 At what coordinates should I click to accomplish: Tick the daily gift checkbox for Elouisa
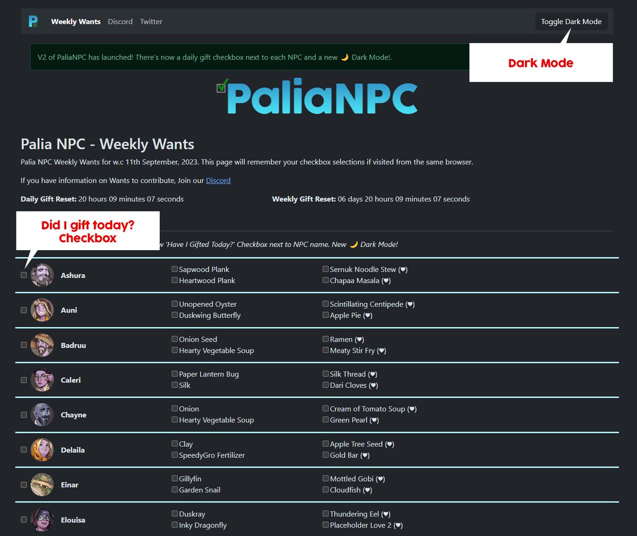(24, 520)
